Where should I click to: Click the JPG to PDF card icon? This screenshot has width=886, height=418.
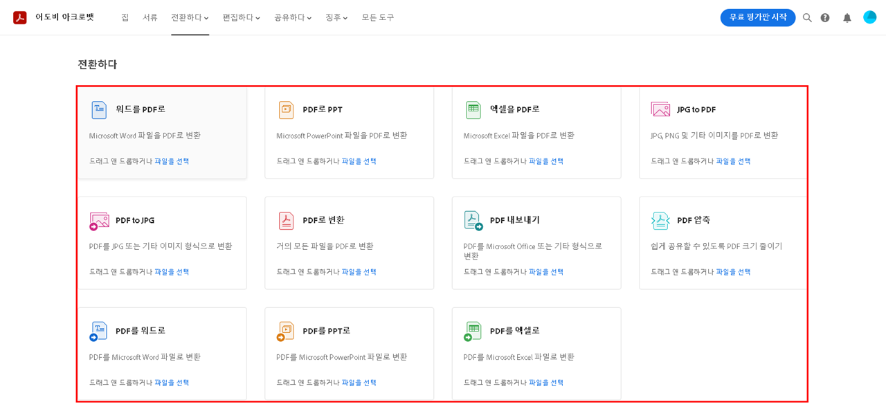pyautogui.click(x=660, y=109)
